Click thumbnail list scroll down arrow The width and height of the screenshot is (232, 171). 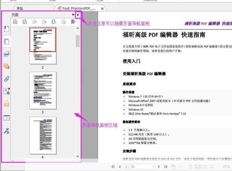(78, 156)
